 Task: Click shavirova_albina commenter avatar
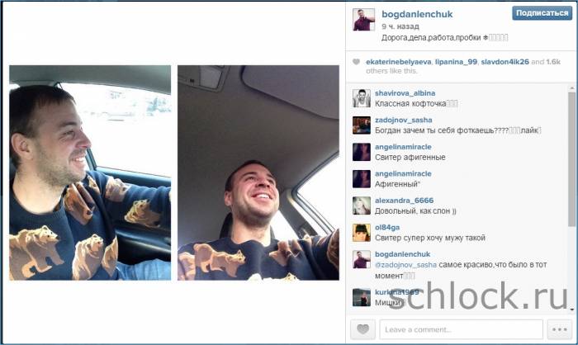point(362,98)
